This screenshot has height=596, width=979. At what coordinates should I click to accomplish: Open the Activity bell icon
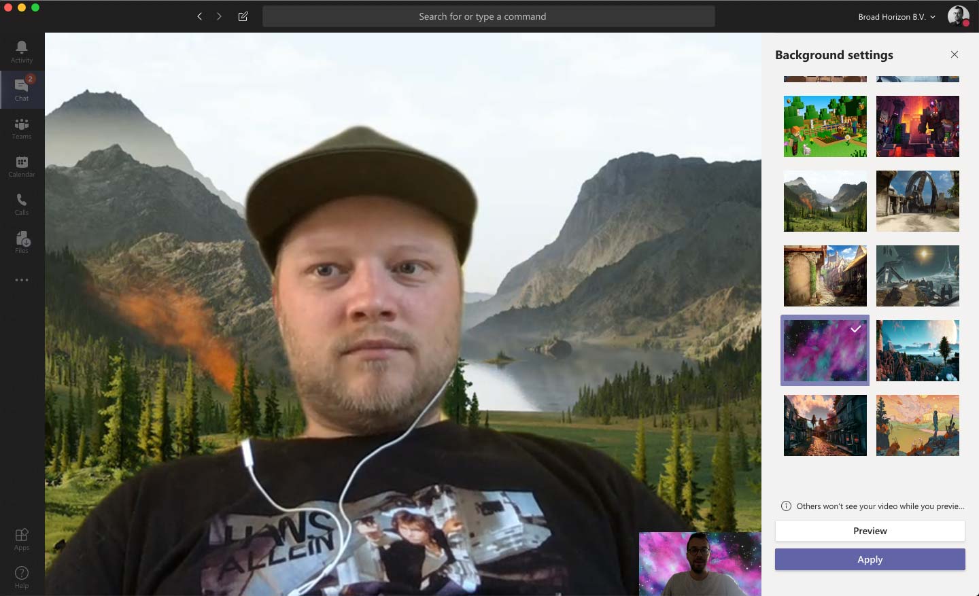[22, 51]
